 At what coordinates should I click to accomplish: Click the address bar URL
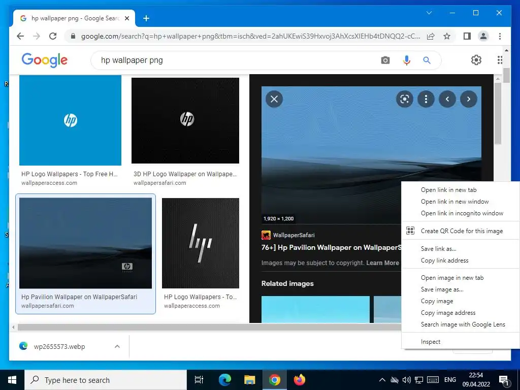coord(250,36)
